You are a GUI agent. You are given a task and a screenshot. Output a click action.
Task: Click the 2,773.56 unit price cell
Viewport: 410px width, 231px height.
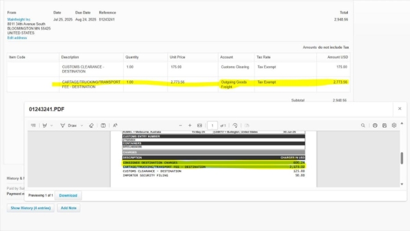[177, 82]
